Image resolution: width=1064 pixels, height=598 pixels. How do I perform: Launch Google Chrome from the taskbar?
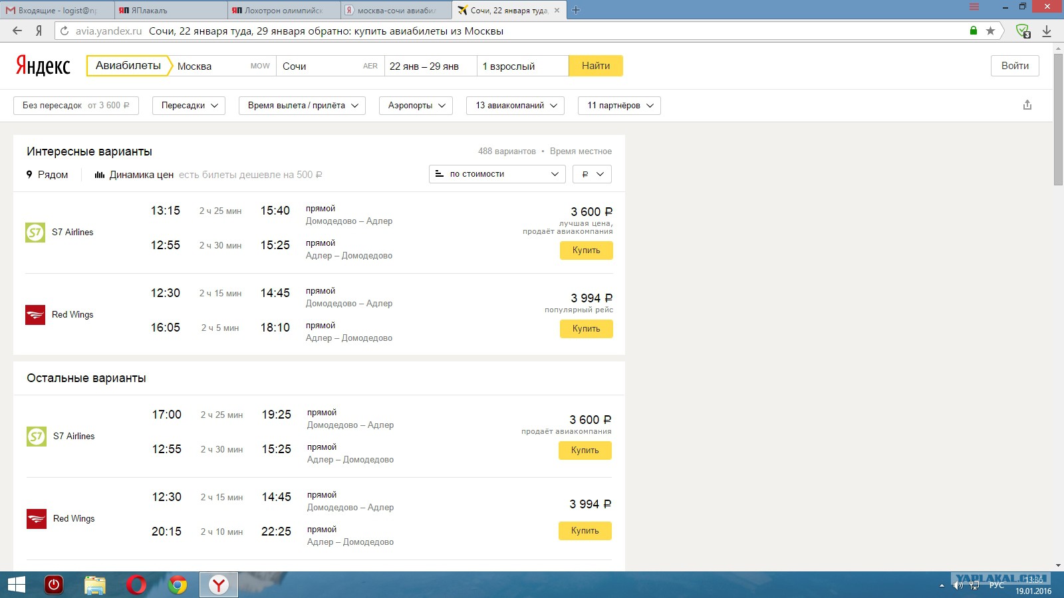click(x=178, y=585)
